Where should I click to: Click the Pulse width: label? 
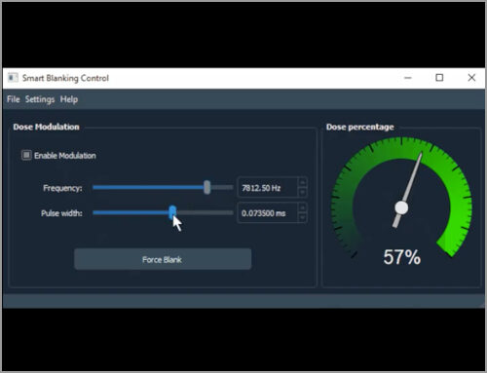[61, 213]
